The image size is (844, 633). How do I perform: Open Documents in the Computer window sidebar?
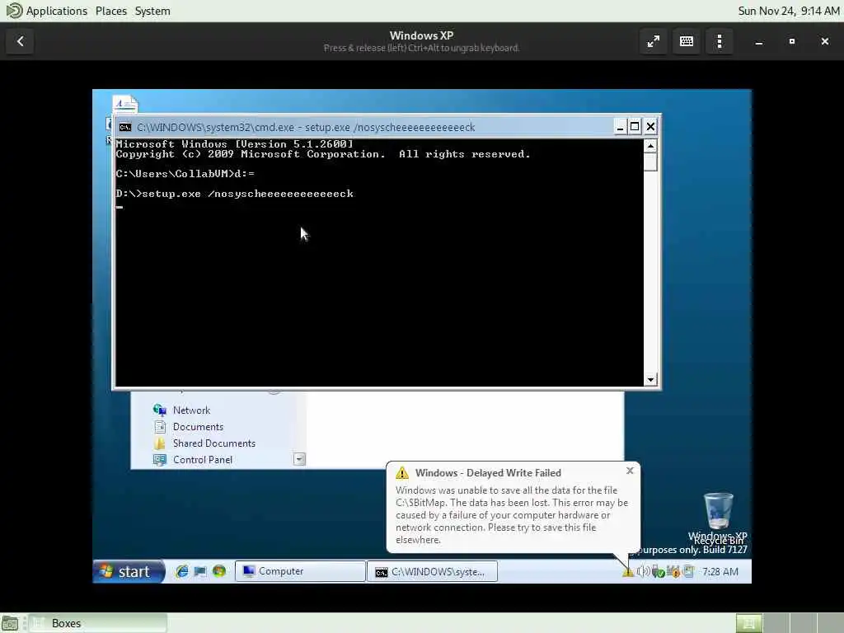coord(189,427)
